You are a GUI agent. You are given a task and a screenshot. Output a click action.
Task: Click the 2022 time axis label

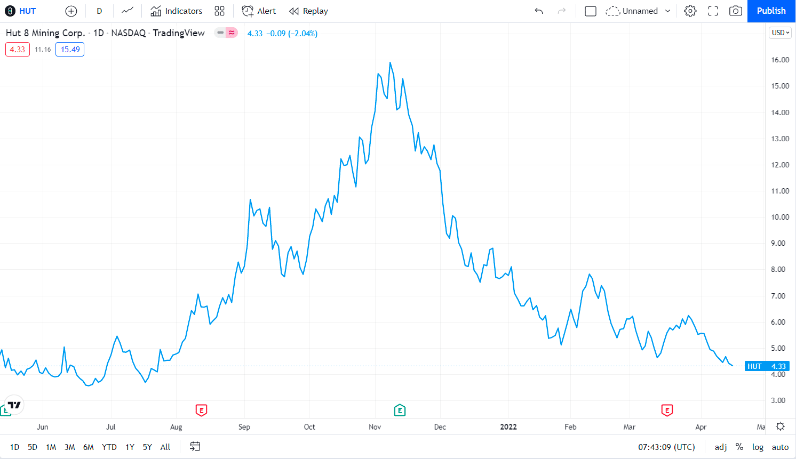[x=508, y=426]
